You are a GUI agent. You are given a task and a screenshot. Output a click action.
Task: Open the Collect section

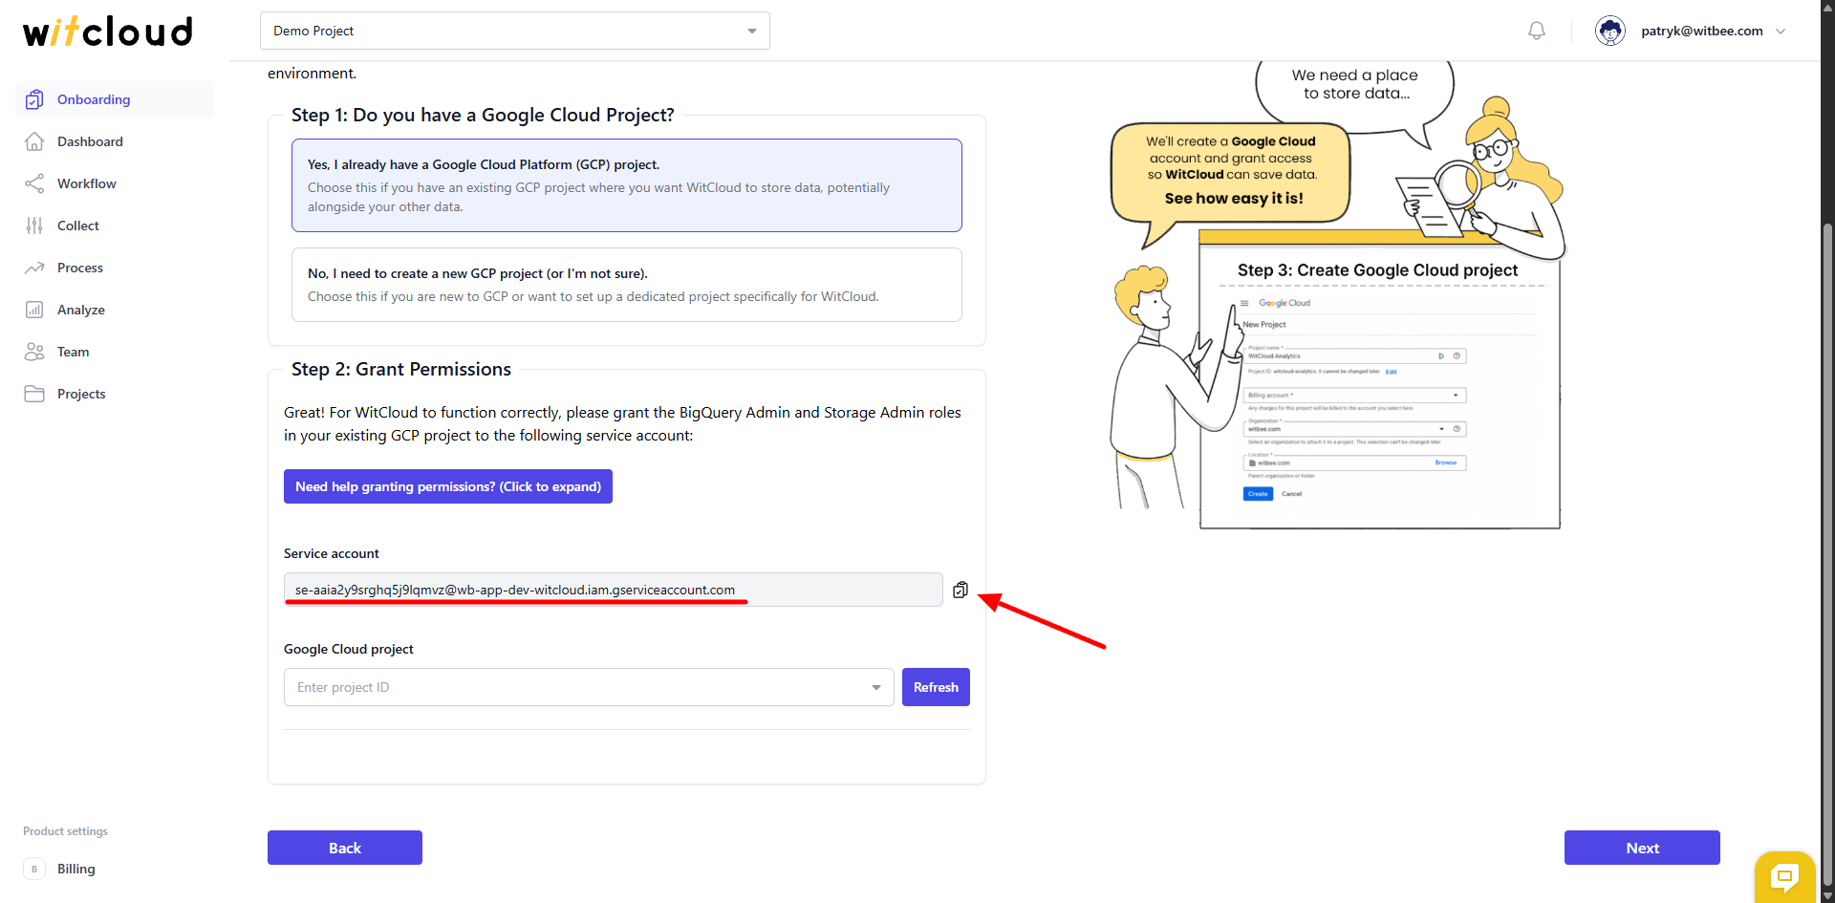[115, 226]
